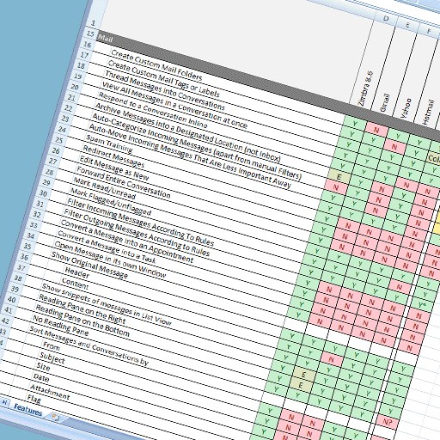
Task: Select column D header
Action: pyautogui.click(x=386, y=19)
